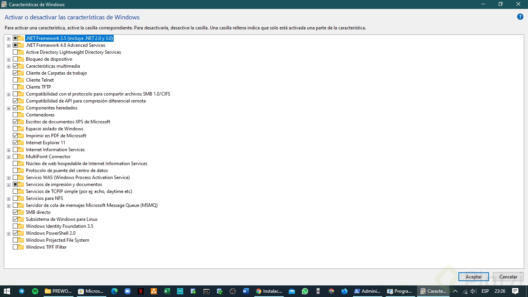Check Espacio aislado de Windows checkbox
Image resolution: width=528 pixels, height=297 pixels.
pos(15,129)
